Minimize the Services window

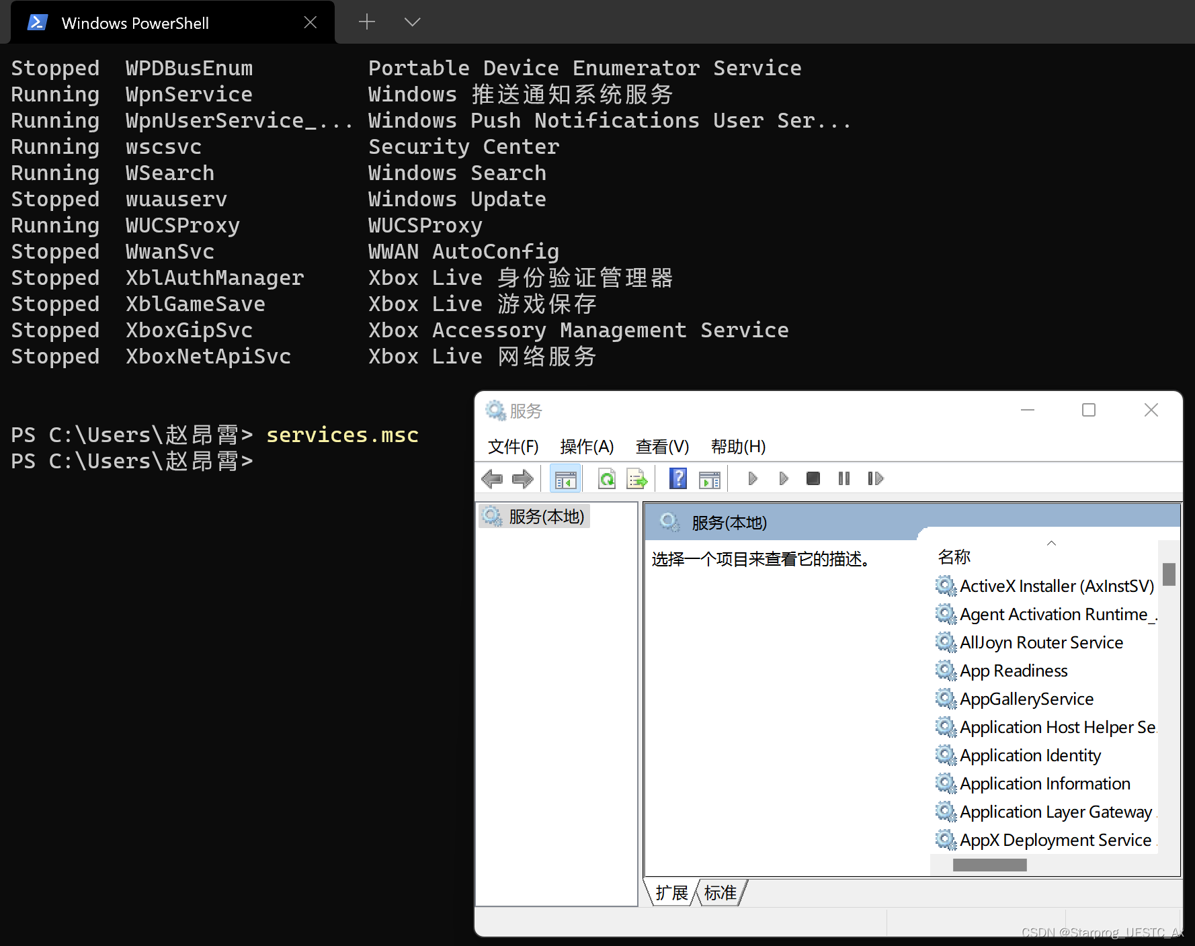1028,410
